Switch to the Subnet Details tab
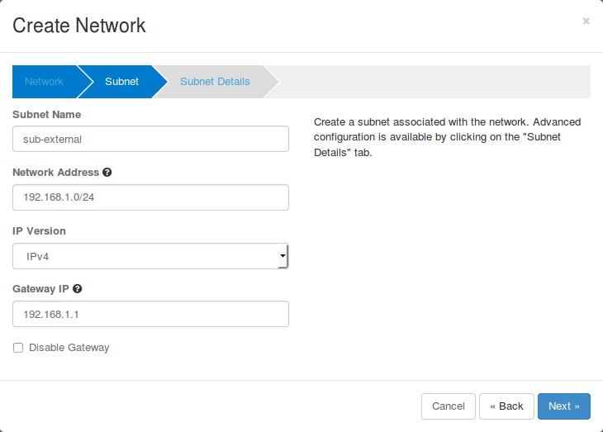This screenshot has width=603, height=432. click(x=215, y=82)
